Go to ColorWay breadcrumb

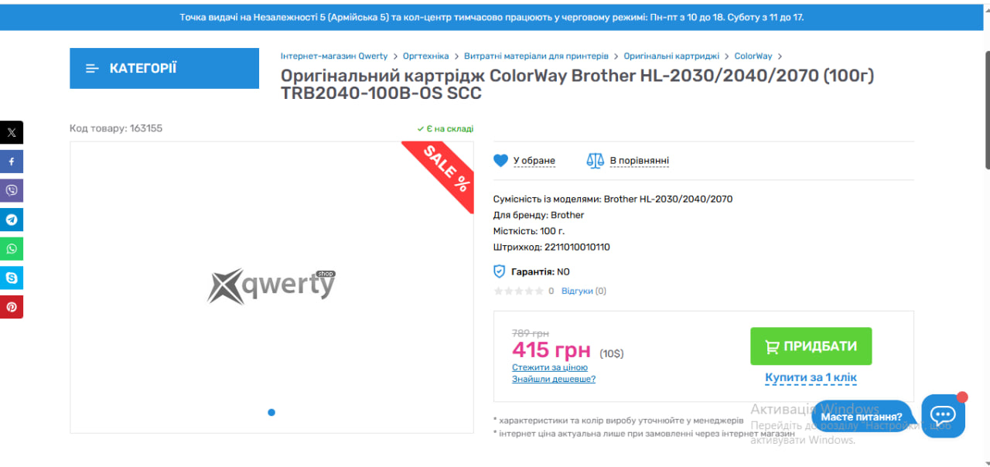pos(753,56)
